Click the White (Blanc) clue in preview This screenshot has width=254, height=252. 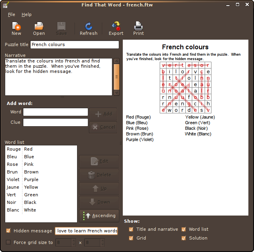point(198,134)
